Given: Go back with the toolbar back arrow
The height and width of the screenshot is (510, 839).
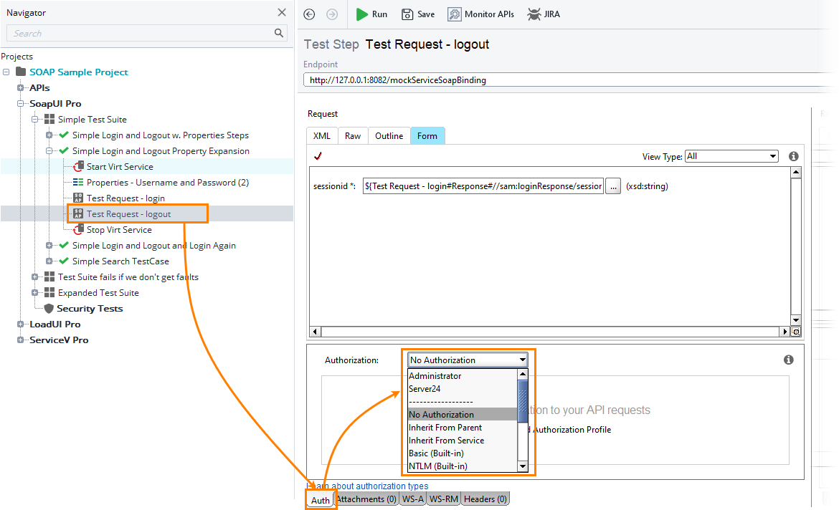Looking at the screenshot, I should click(309, 14).
